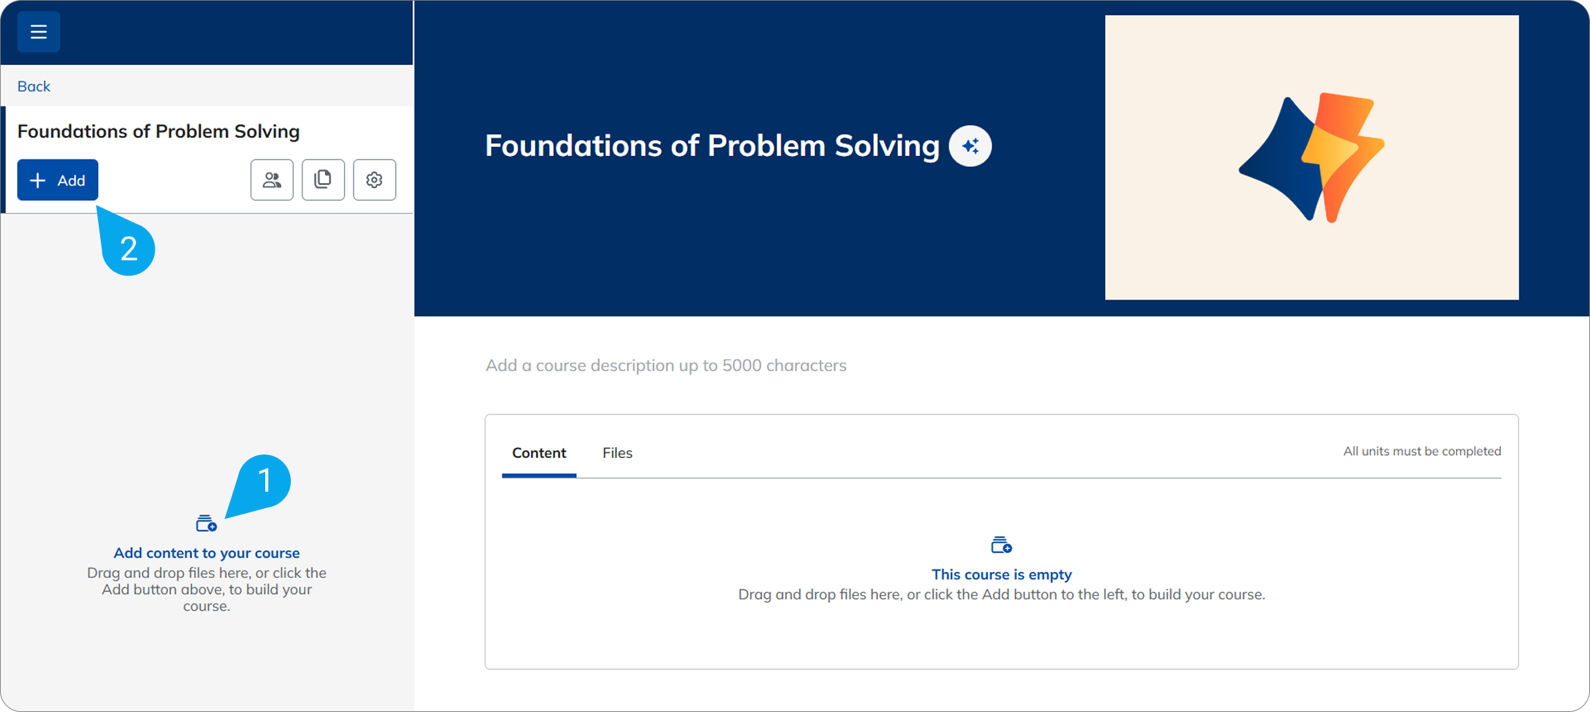Click the Back link

tap(34, 86)
